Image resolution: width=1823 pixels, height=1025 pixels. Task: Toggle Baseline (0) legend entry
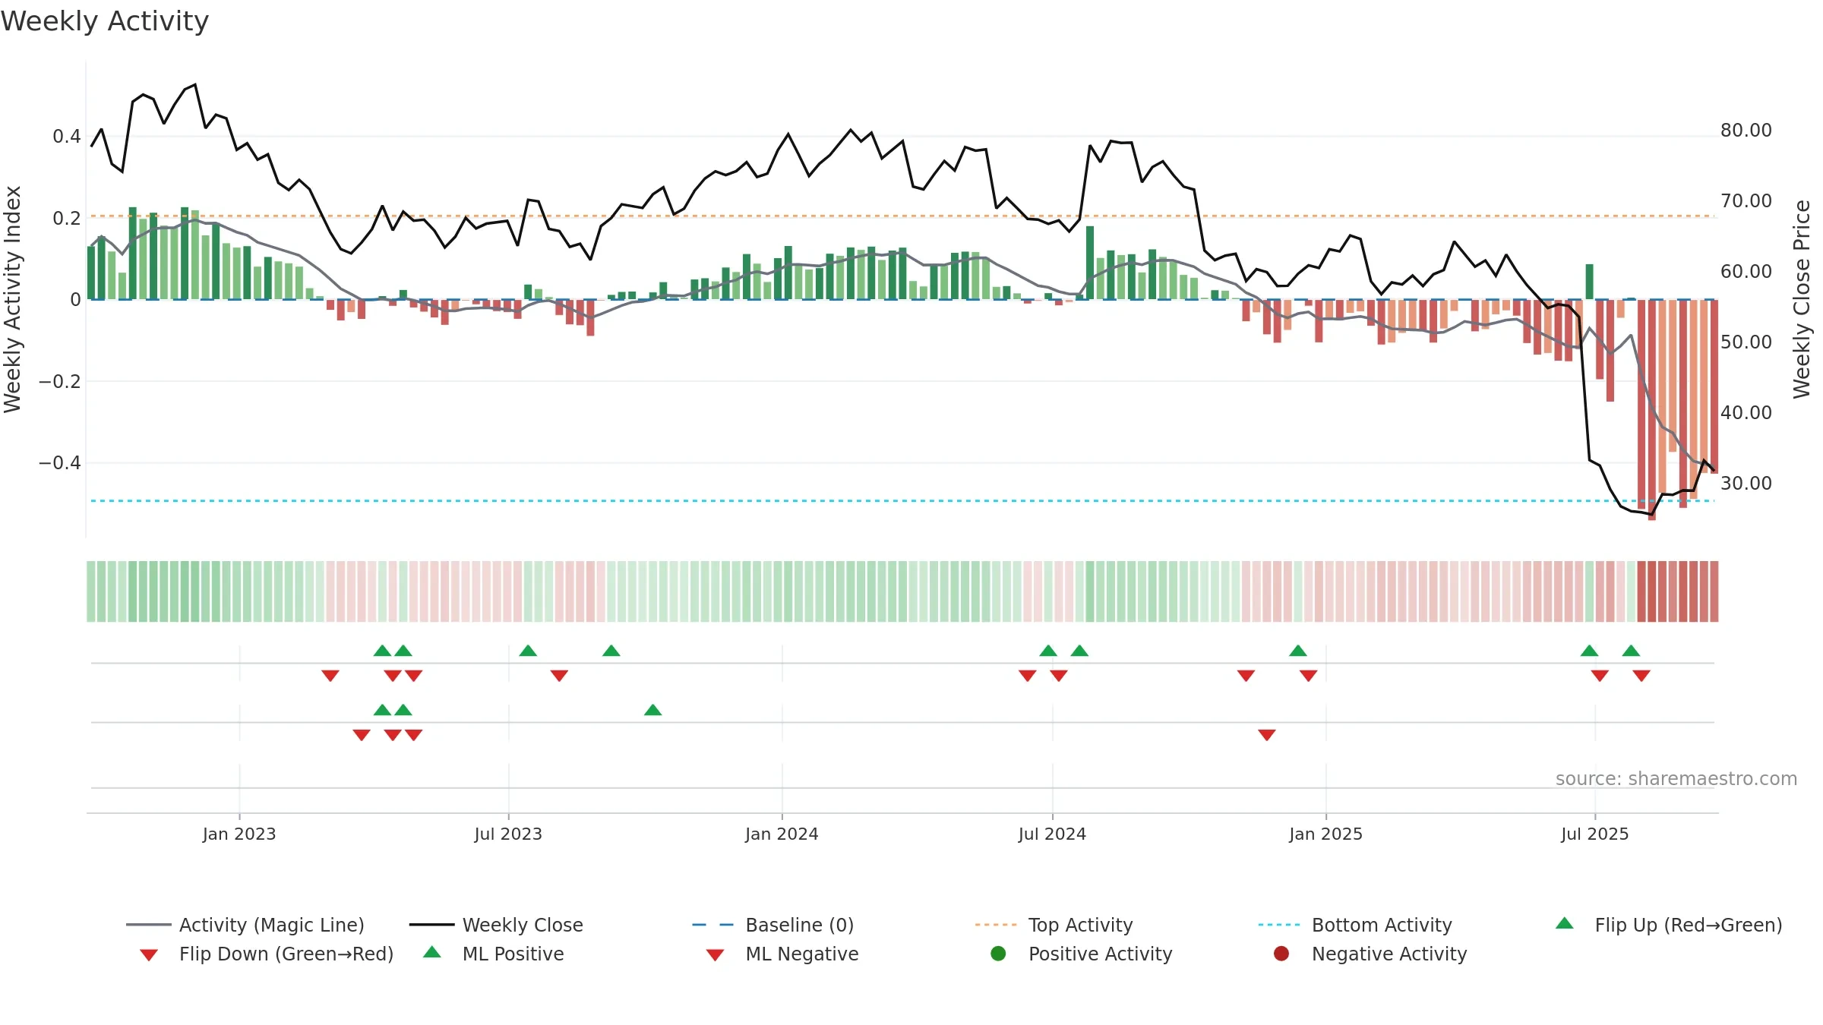coord(773,925)
